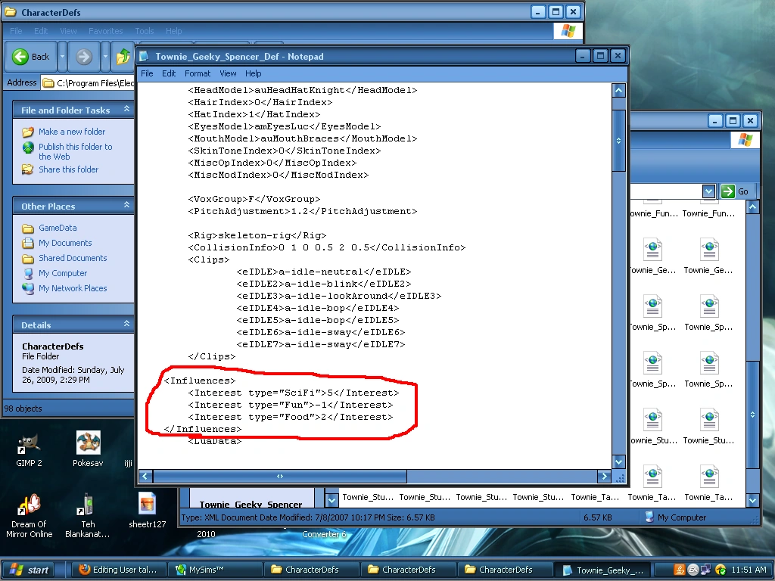The image size is (775, 581).
Task: Click CharacterDefs folder title bar icon
Action: click(11, 12)
